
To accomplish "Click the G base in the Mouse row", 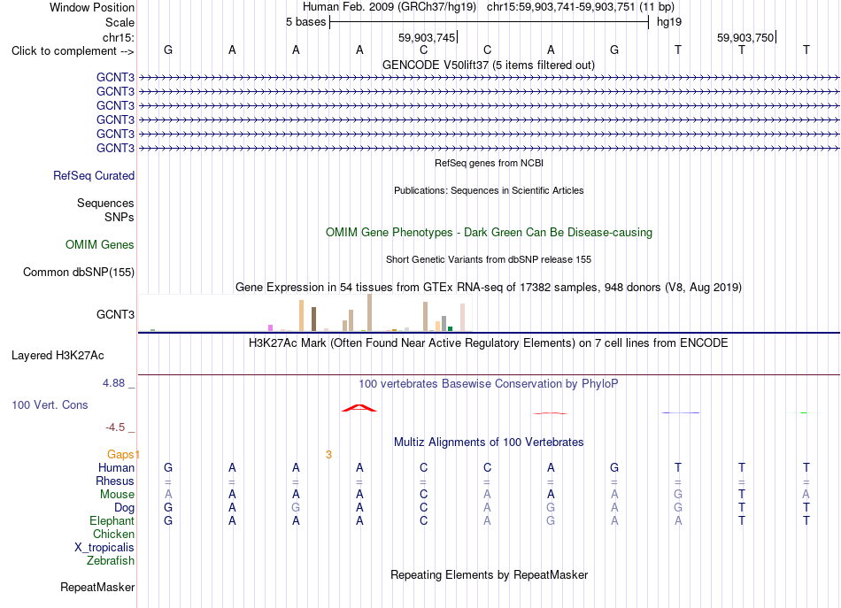I will (x=678, y=495).
